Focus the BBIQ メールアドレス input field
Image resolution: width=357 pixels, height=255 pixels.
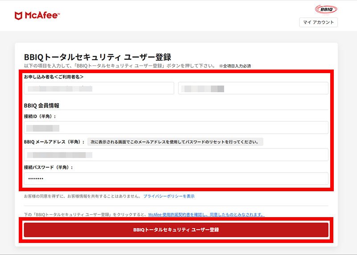176,155
